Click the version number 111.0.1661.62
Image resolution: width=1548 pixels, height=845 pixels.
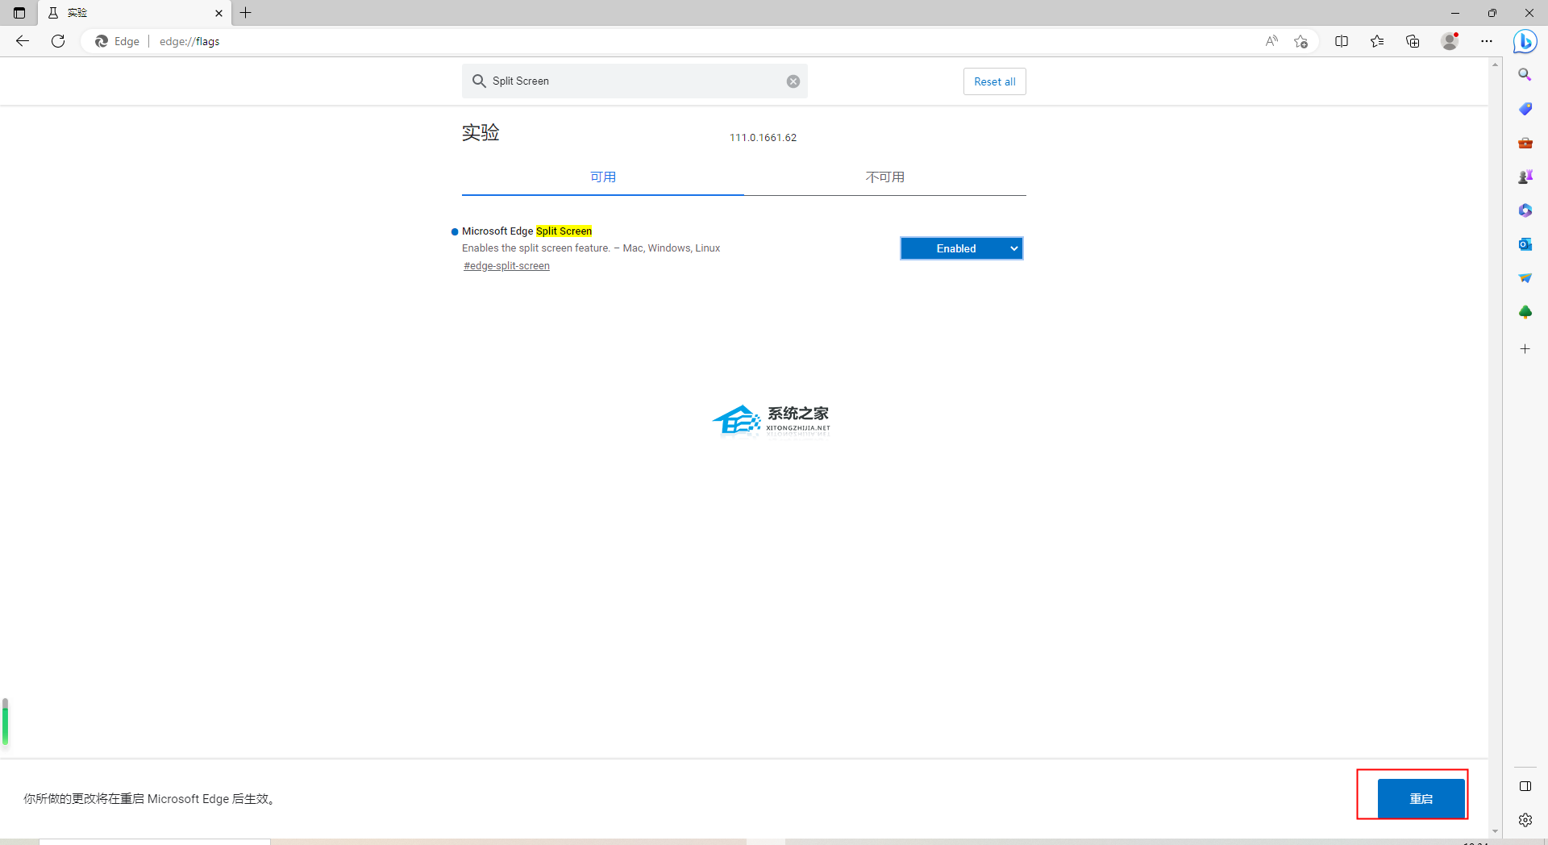pos(763,138)
